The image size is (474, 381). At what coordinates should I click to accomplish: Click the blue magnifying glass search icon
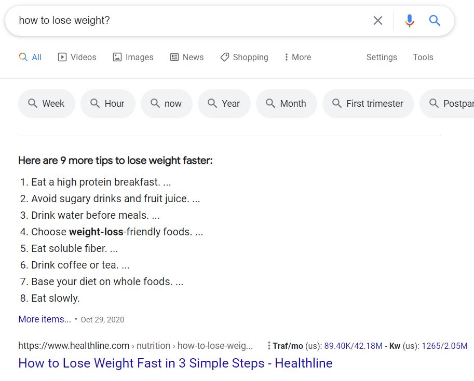pyautogui.click(x=435, y=21)
